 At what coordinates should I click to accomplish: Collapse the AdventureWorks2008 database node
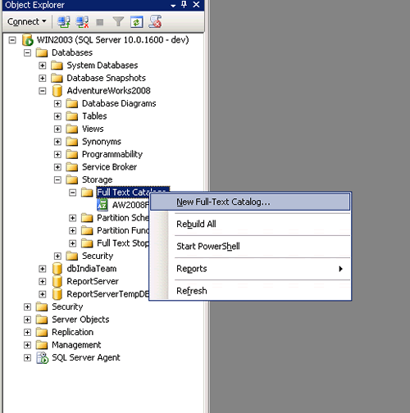point(42,91)
